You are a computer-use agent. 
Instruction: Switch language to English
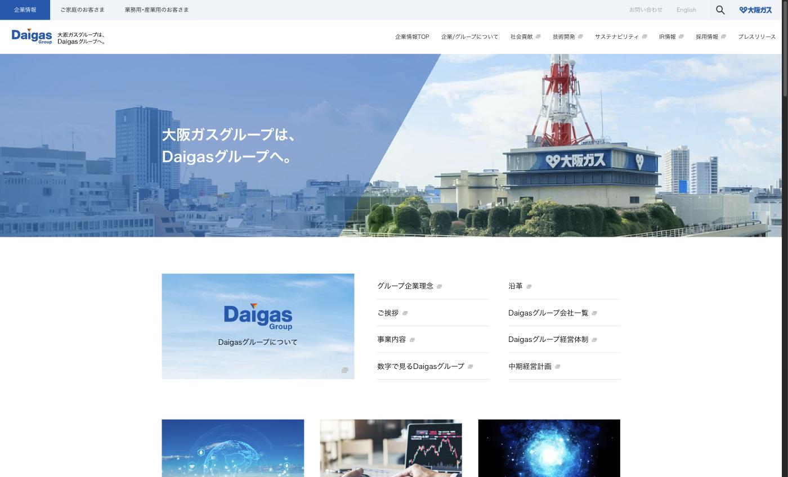click(x=686, y=10)
